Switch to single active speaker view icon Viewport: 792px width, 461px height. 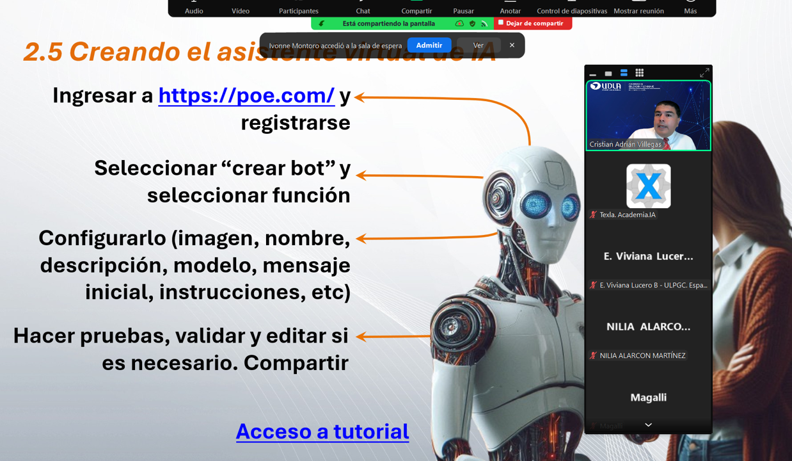[x=608, y=74]
